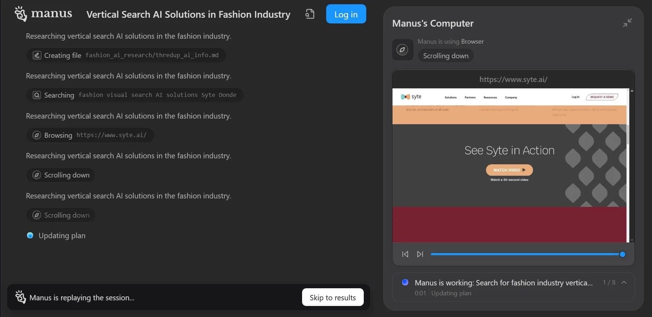The height and width of the screenshot is (317, 652).
Task: Click the Log in button
Action: (346, 14)
